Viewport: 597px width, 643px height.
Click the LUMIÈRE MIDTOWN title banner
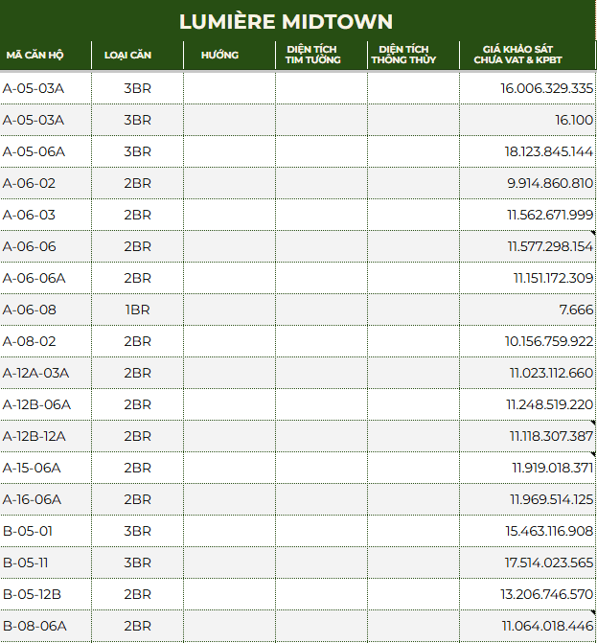click(287, 21)
